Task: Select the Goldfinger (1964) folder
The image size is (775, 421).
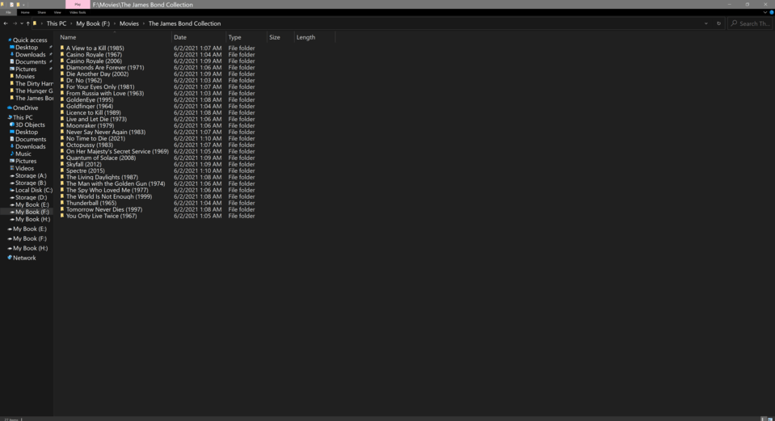Action: pos(90,106)
